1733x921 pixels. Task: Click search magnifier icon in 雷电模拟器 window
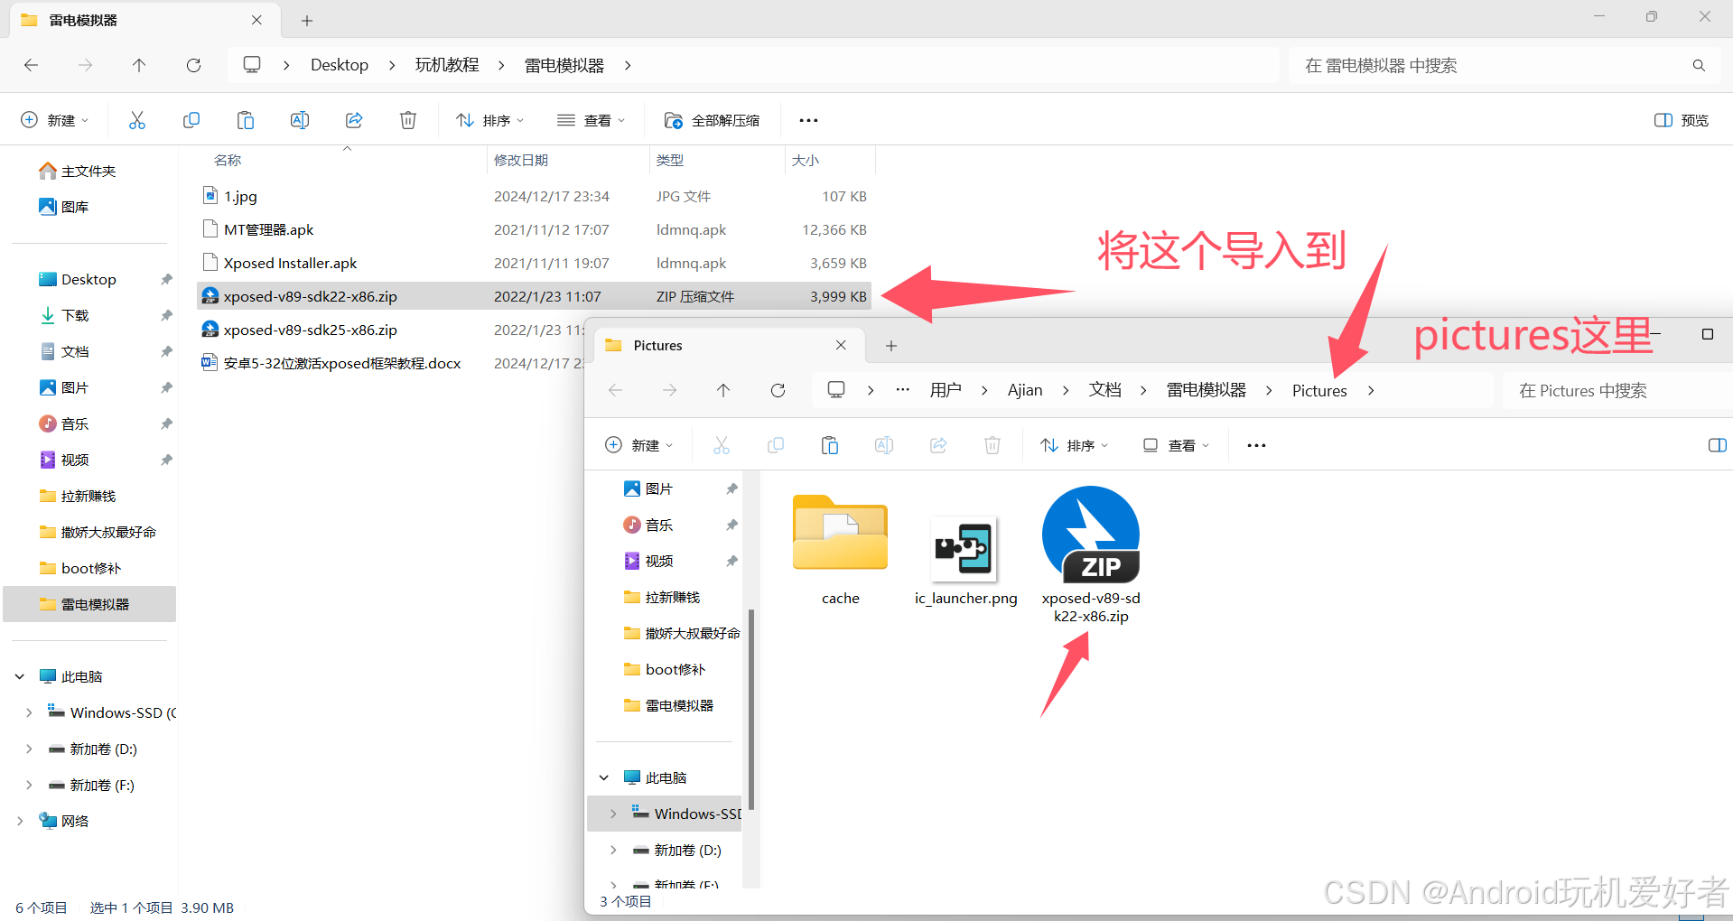tap(1699, 65)
